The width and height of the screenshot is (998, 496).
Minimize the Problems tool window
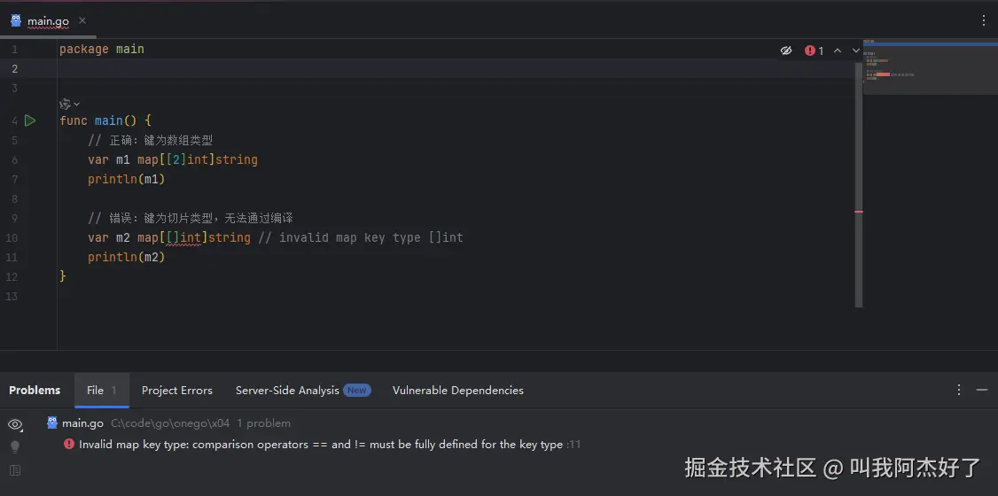982,390
